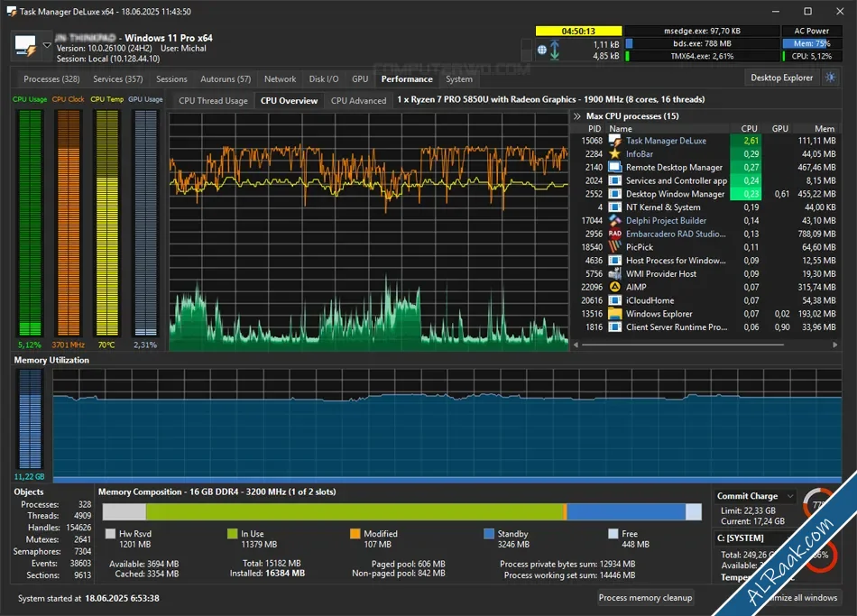Switch to the Processes (328) tab
This screenshot has height=616, width=857.
tap(52, 79)
